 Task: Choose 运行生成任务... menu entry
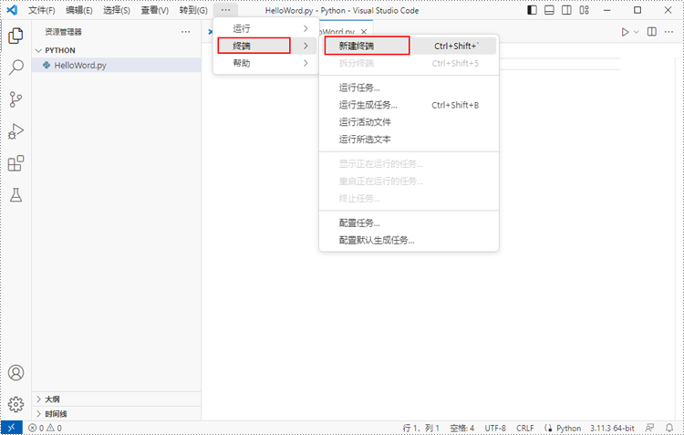(x=409, y=105)
